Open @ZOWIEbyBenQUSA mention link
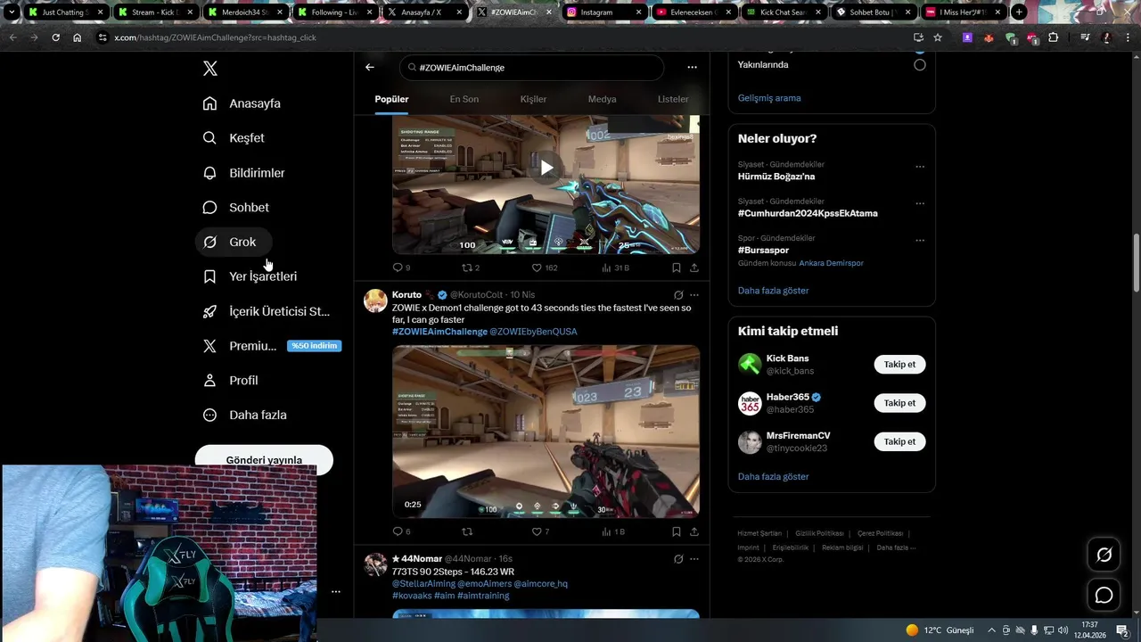The image size is (1141, 642). (533, 332)
